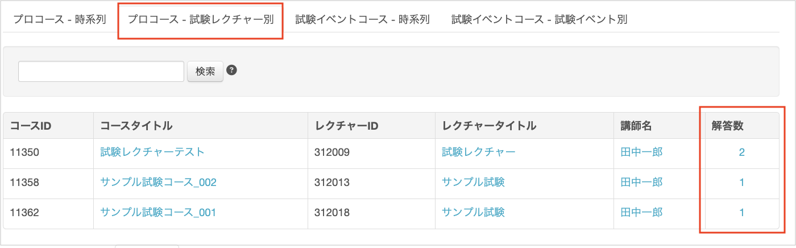
Task: Click the 検索 search button
Action: click(205, 72)
